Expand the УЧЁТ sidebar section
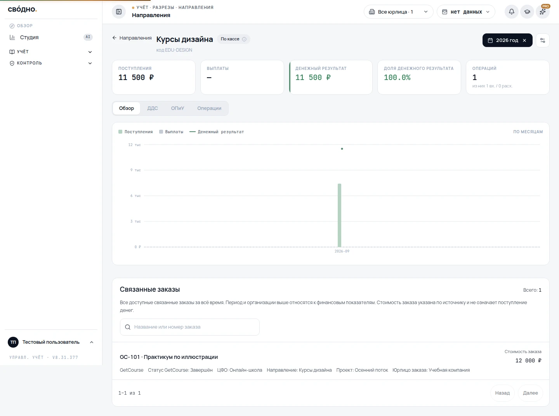Screen dimensions: 559x416 coord(51,52)
